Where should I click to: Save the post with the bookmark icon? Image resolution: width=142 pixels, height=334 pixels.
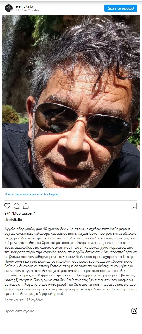134,206
